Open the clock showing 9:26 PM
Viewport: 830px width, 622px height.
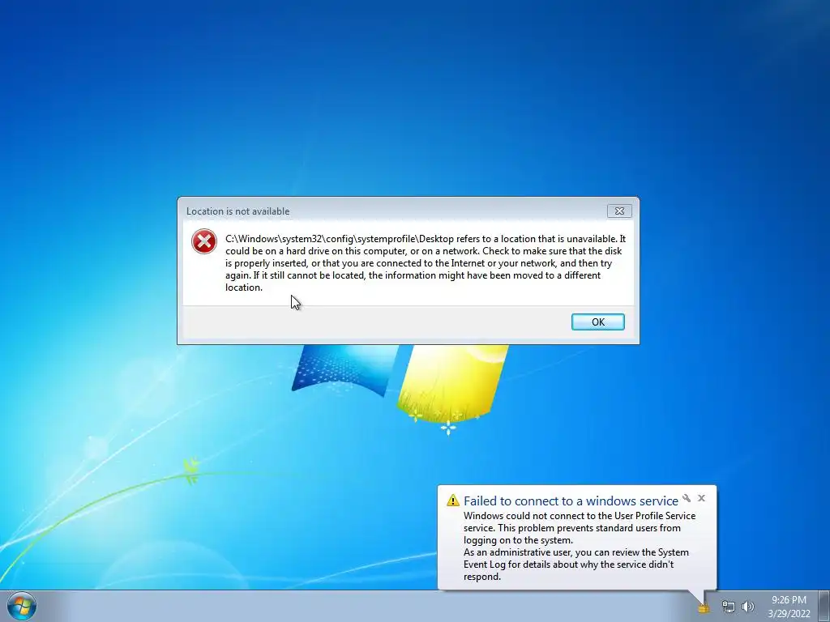pyautogui.click(x=789, y=600)
